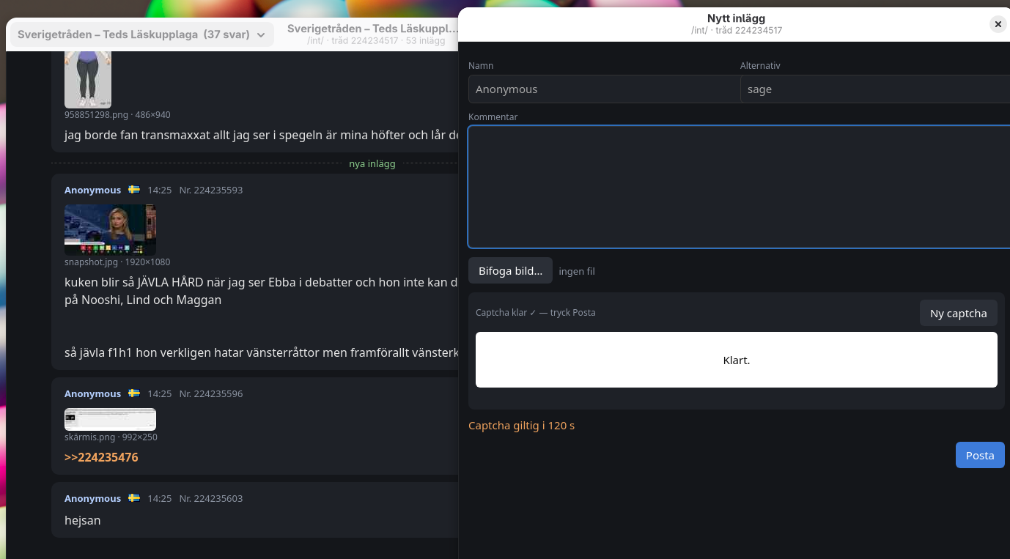This screenshot has height=559, width=1010.
Task: Click the Anonymous name on post 224235596
Action: pos(92,393)
